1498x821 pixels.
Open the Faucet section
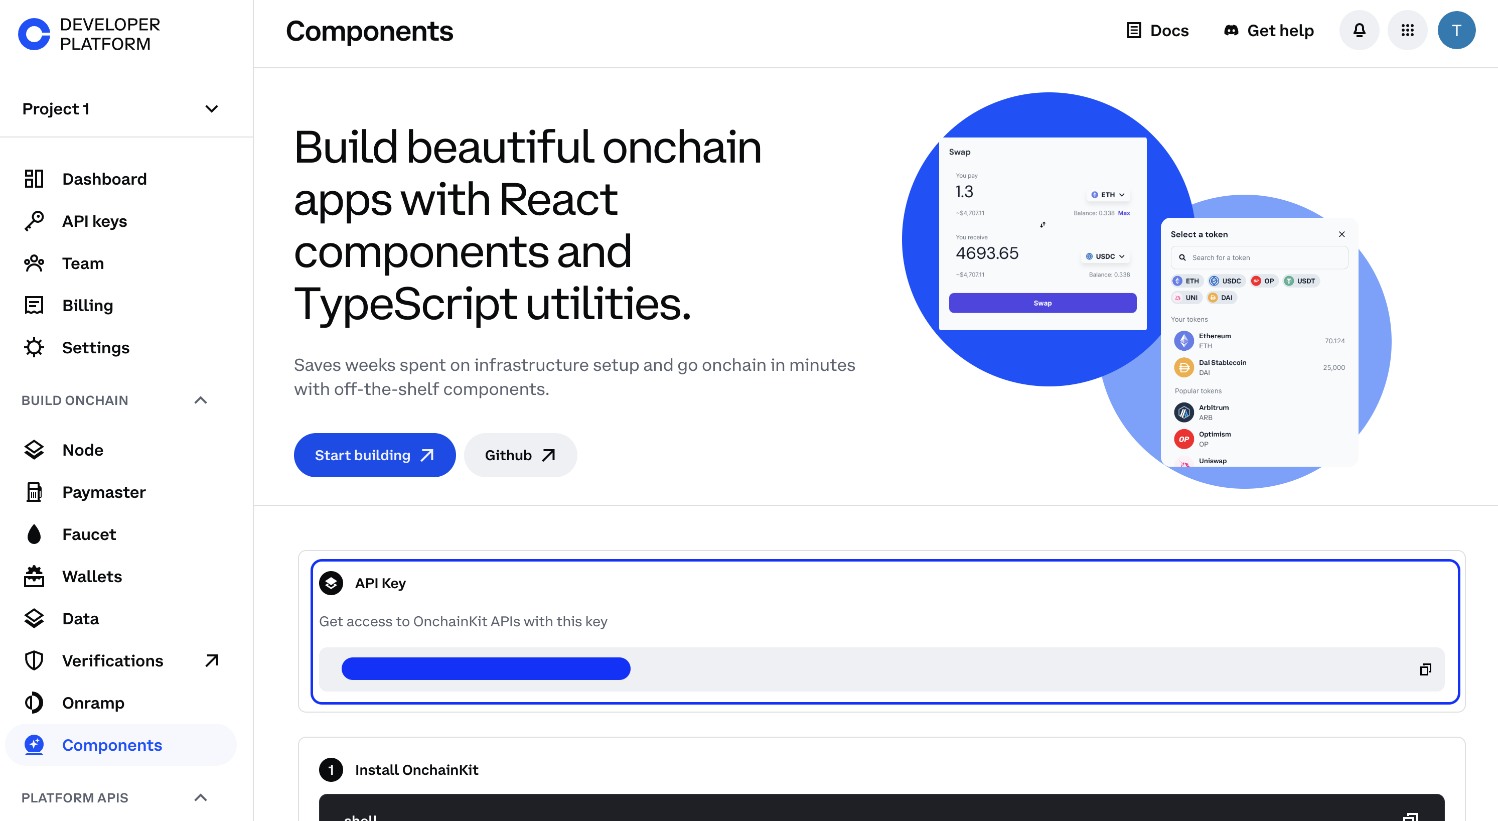click(x=89, y=534)
